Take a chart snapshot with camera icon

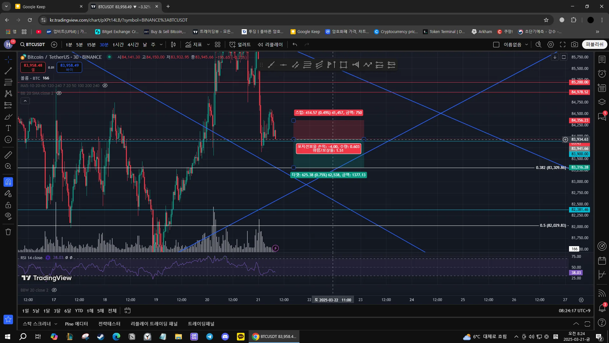click(x=574, y=44)
